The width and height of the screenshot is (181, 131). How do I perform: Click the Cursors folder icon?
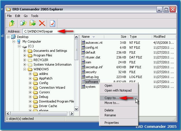tap(36, 92)
